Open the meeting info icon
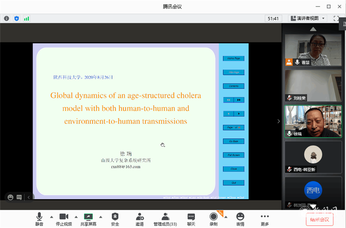346x228 pixels. click(x=7, y=18)
